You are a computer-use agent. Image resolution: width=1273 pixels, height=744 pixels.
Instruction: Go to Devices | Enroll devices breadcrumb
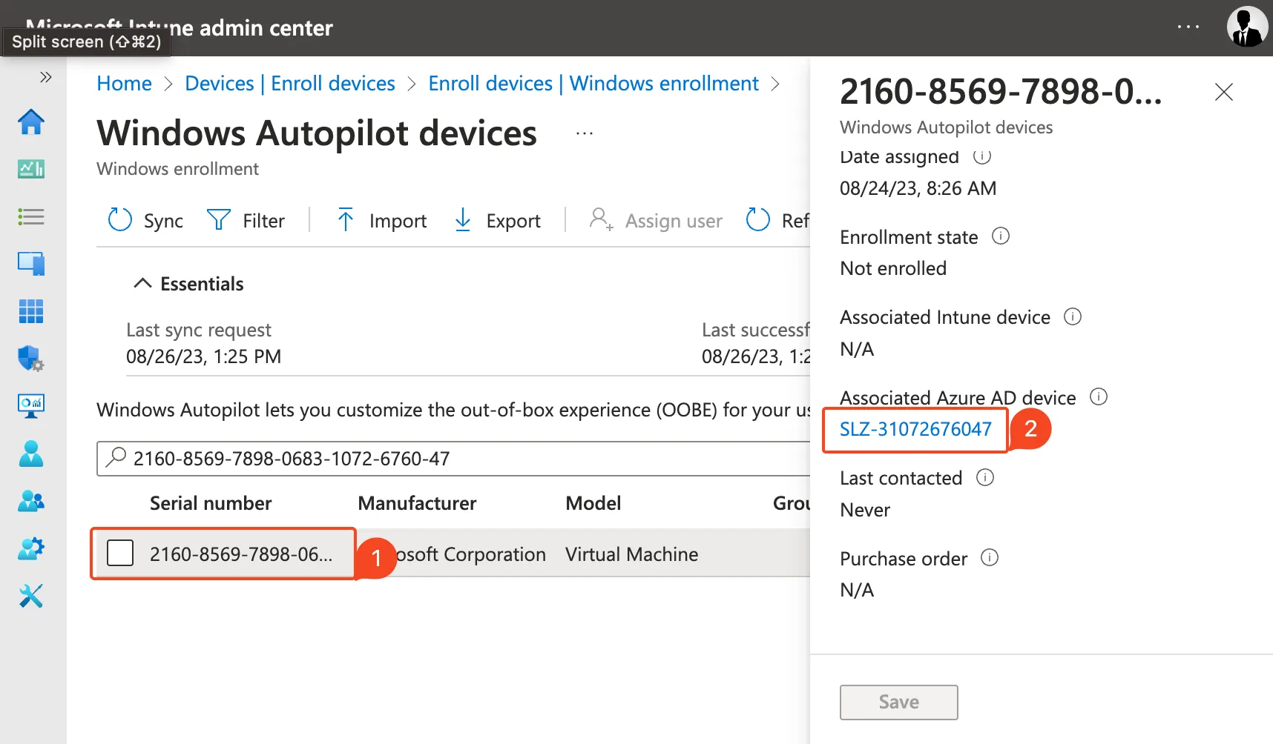coord(290,84)
